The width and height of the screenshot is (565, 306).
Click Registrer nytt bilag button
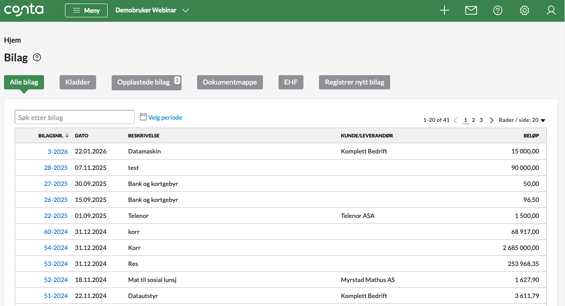point(354,82)
